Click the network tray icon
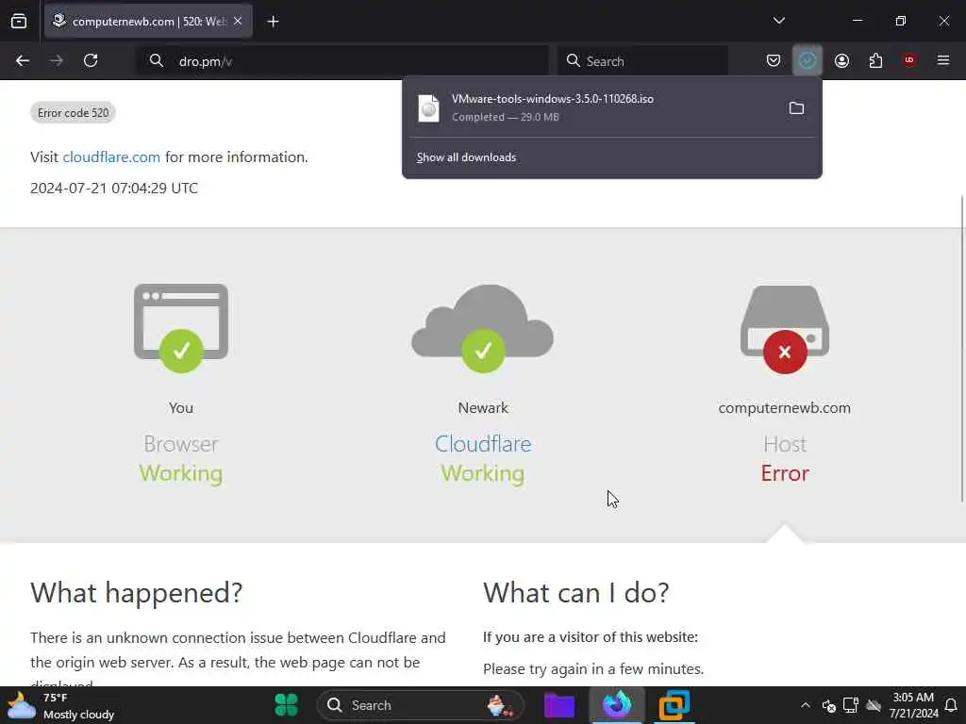This screenshot has width=966, height=724. (851, 705)
